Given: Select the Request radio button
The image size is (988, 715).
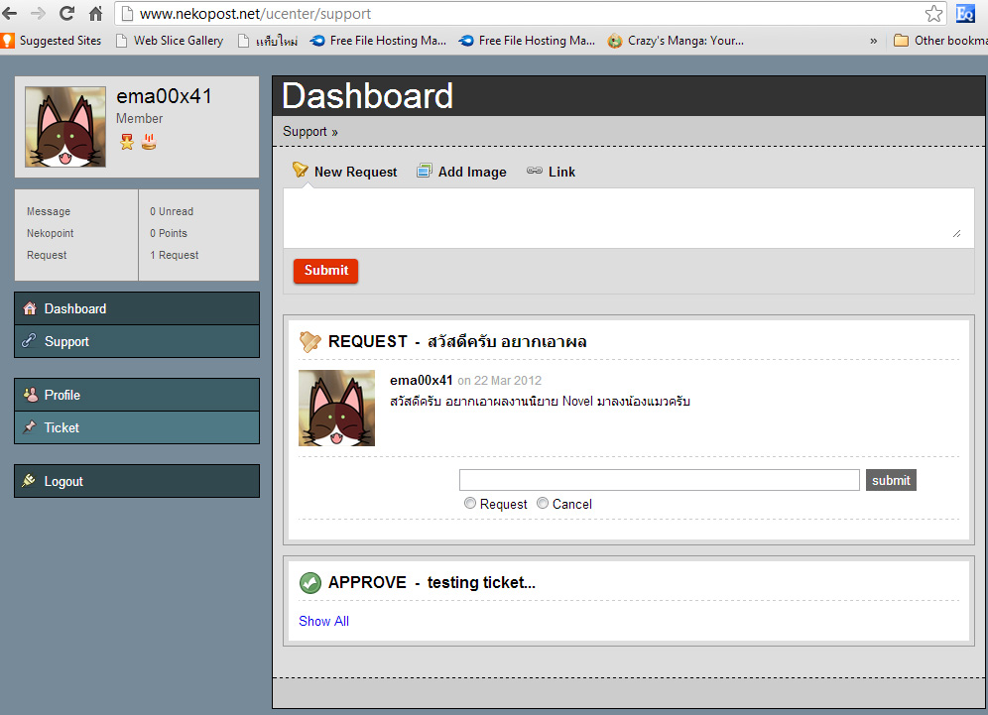Looking at the screenshot, I should click(469, 503).
